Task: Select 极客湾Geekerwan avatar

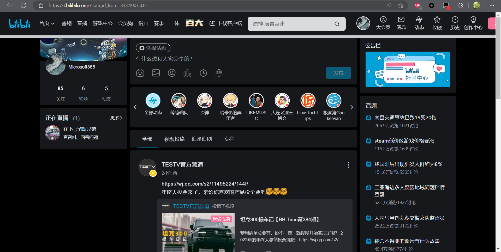Action: (x=334, y=100)
